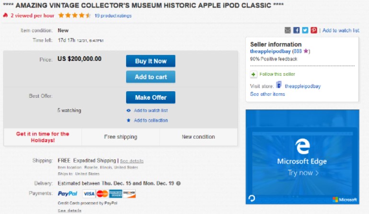Click the star rating icons
This screenshot has height=214, width=369.
[x=74, y=15]
